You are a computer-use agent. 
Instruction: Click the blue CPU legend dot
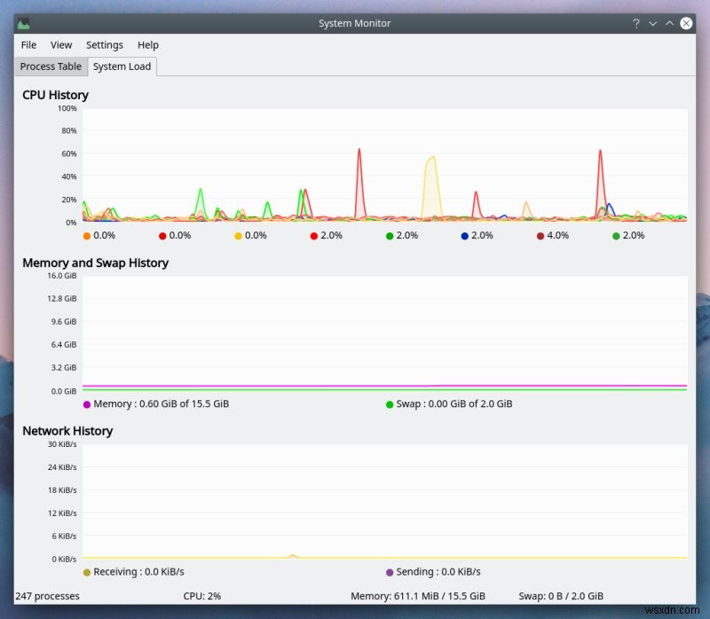click(x=464, y=236)
